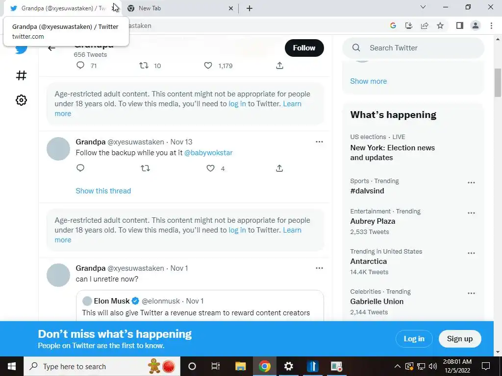Open options for Gabrielle Union trend

click(471, 293)
